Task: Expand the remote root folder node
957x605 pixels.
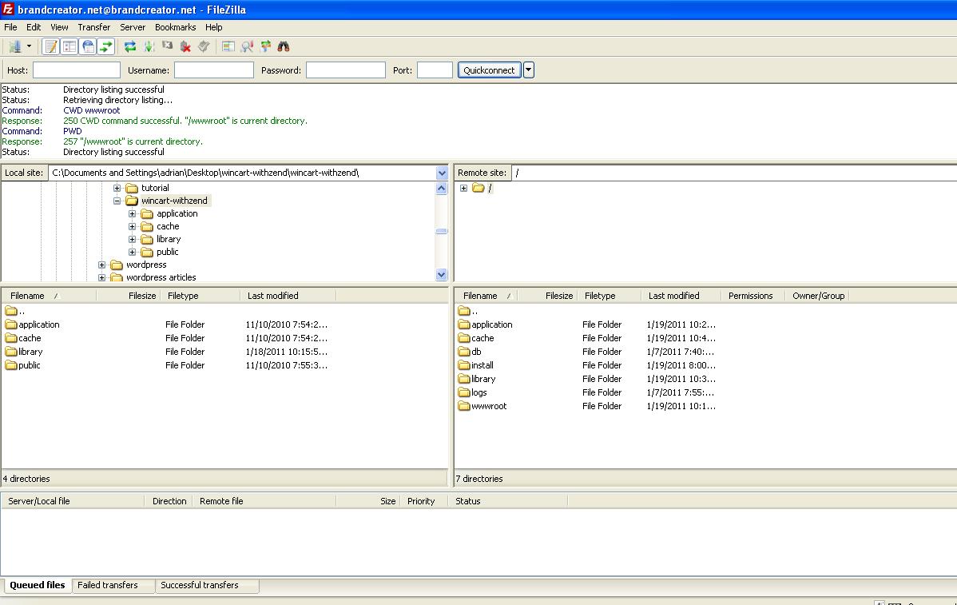Action: coord(464,188)
